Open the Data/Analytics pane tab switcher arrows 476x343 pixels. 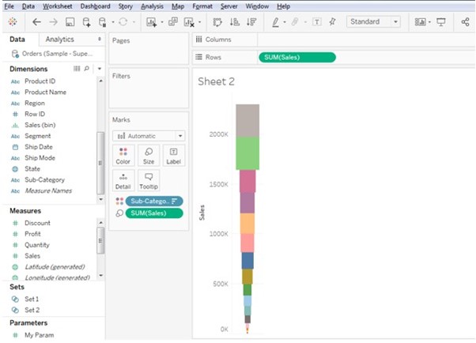[100, 40]
